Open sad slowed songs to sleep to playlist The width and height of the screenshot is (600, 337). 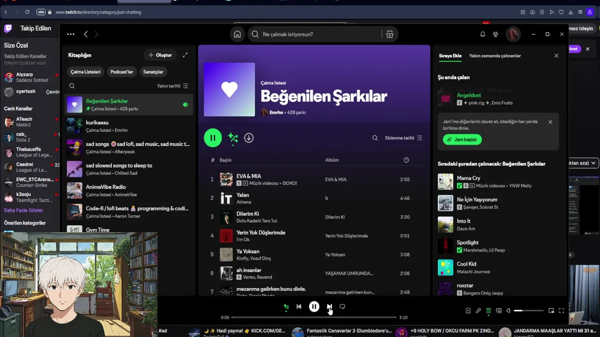point(129,169)
